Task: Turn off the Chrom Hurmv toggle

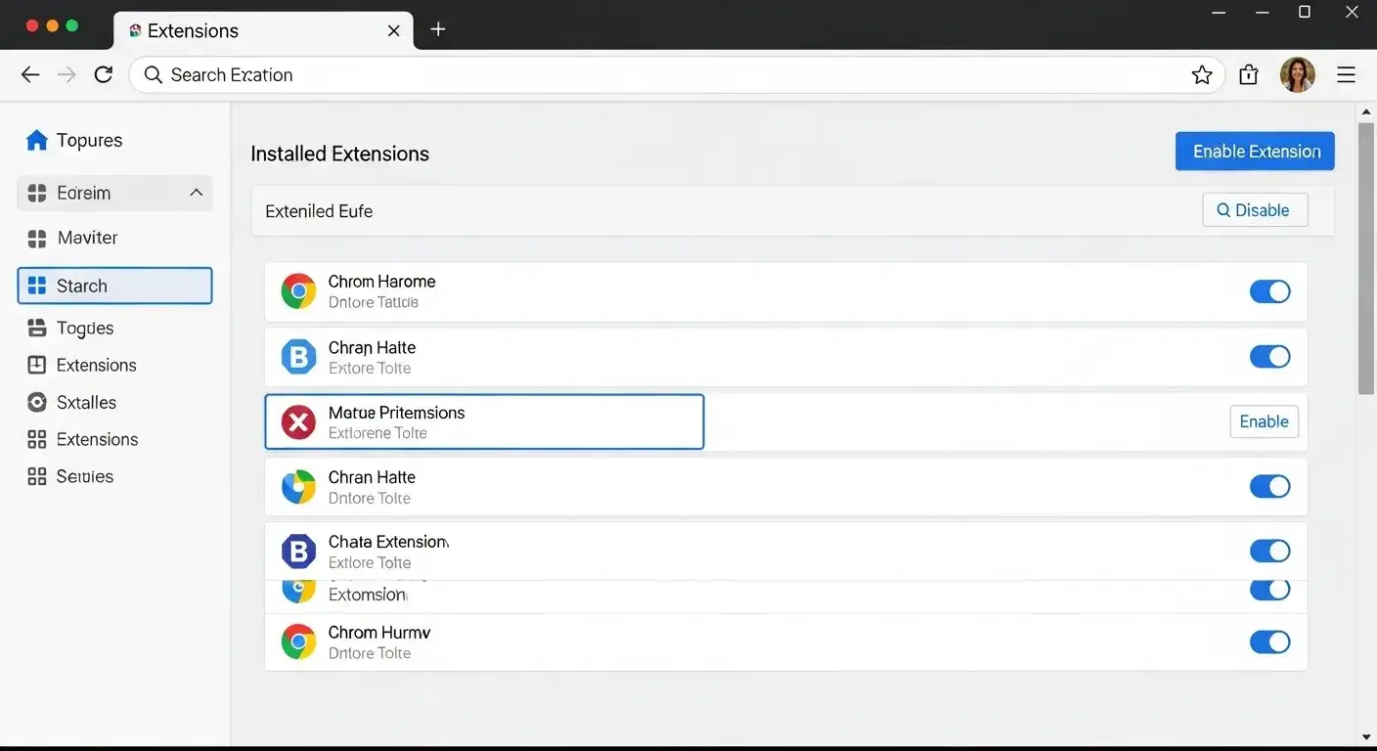Action: (x=1269, y=641)
